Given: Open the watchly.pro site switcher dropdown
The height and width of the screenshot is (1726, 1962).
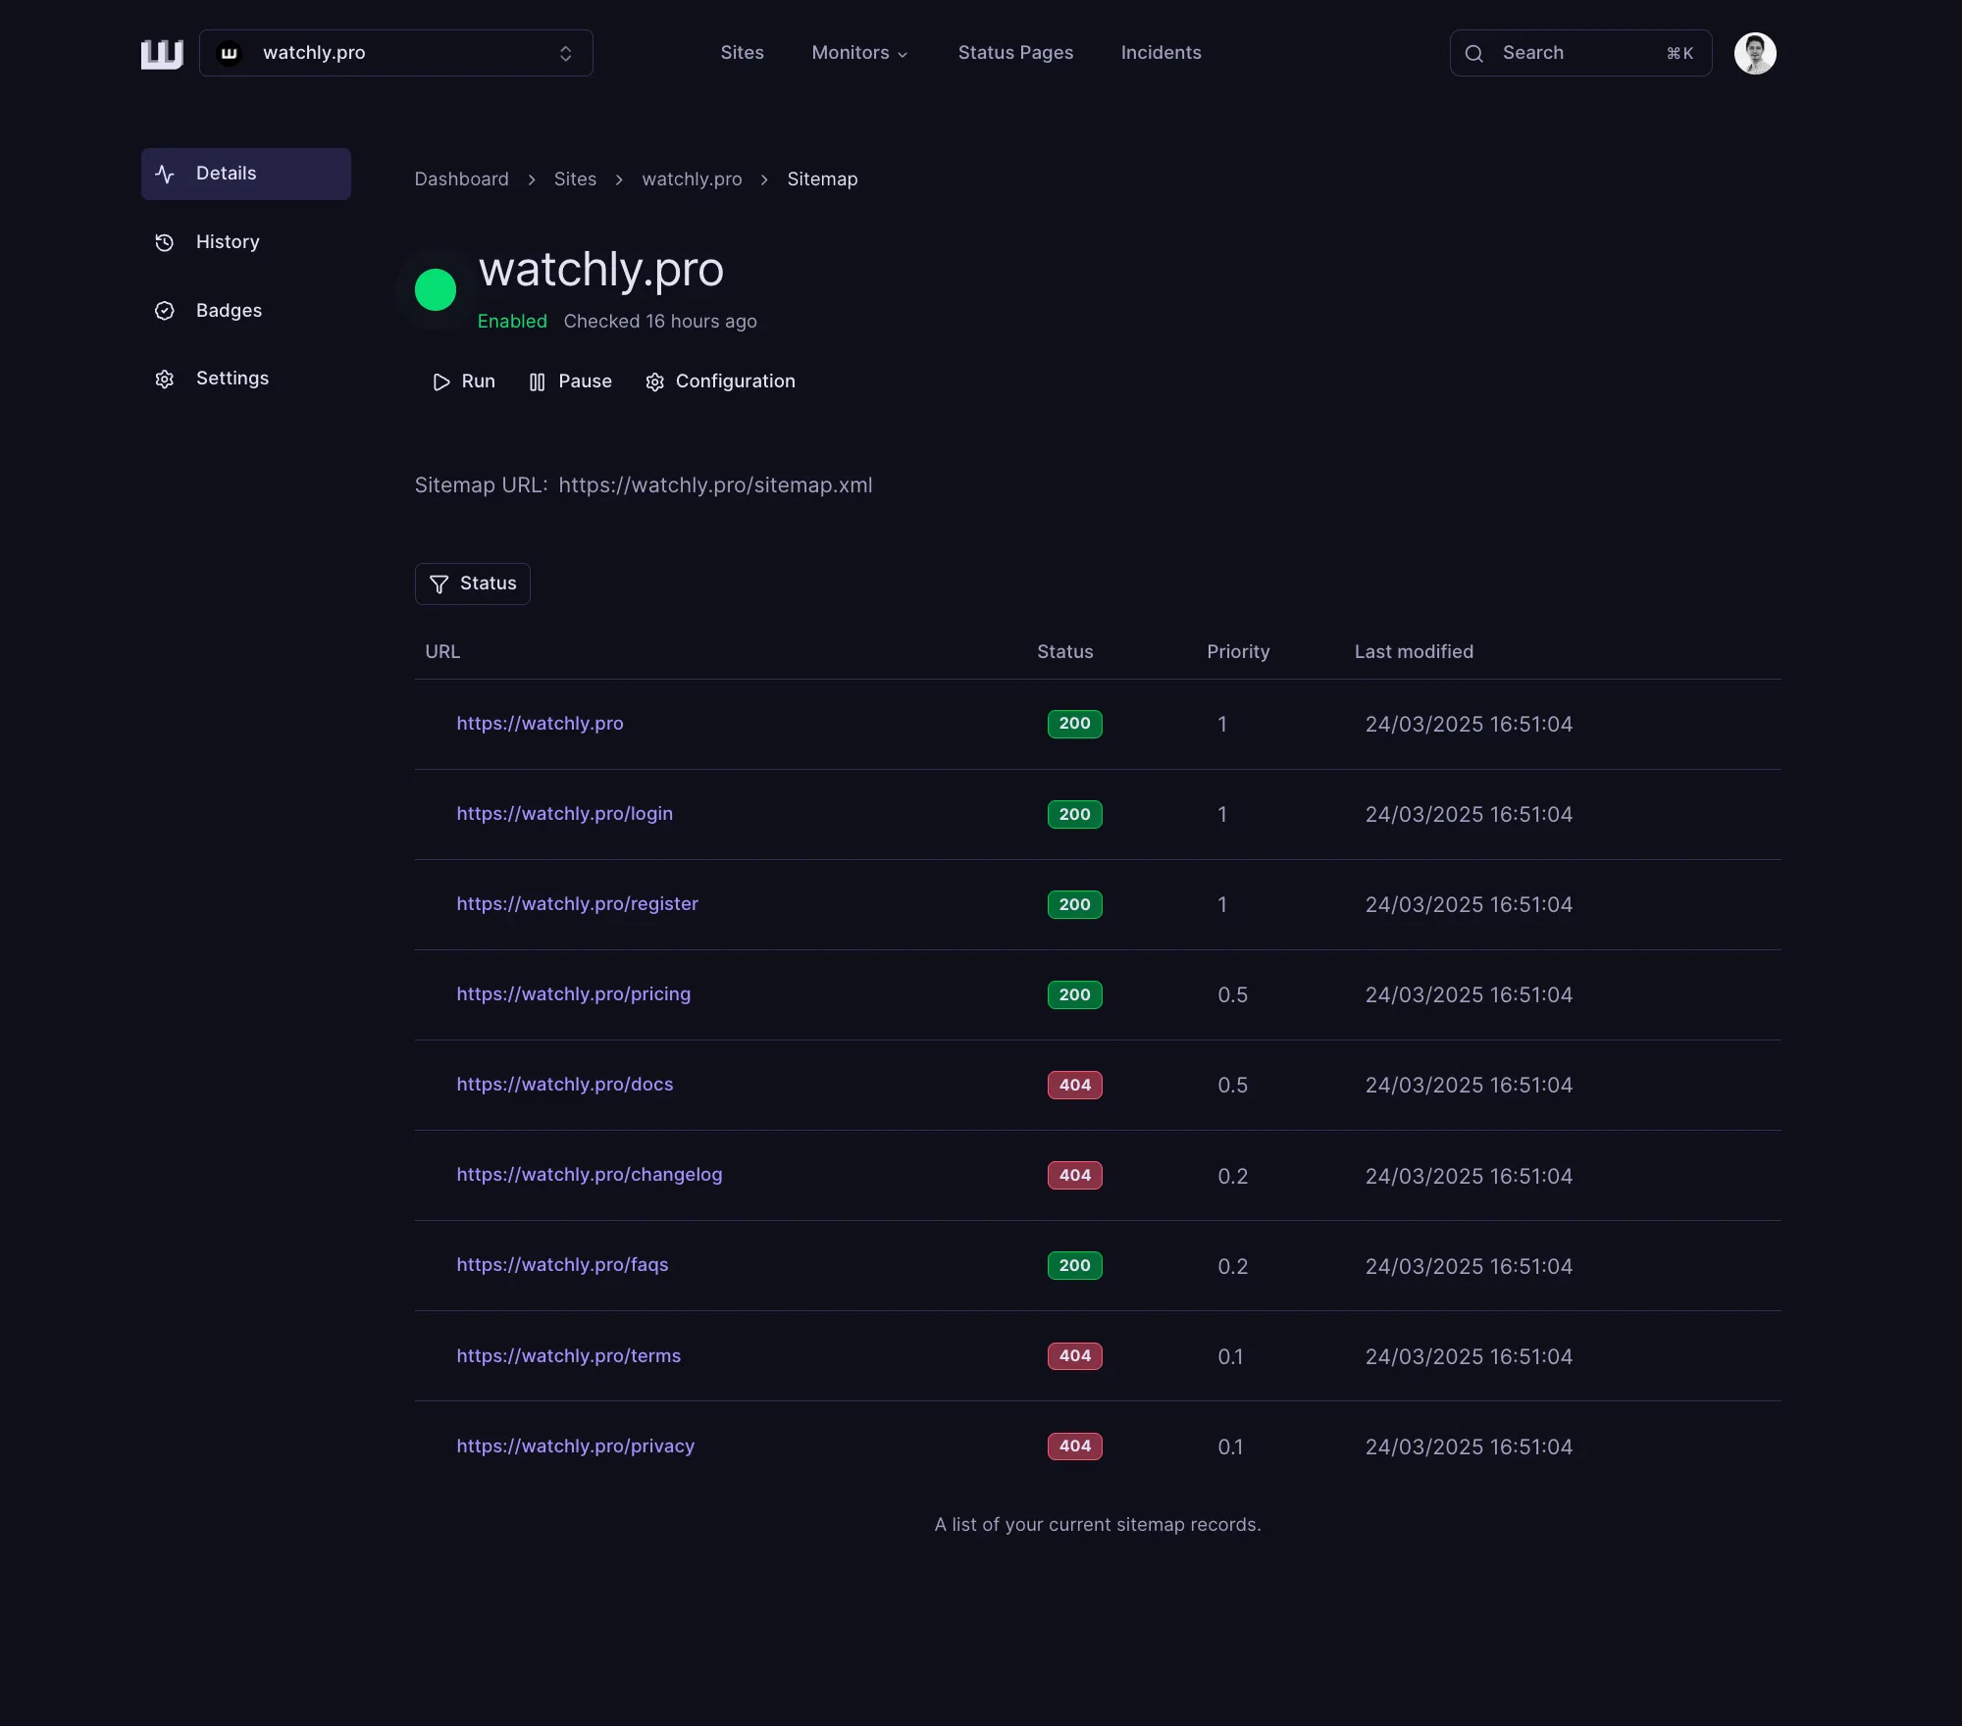Looking at the screenshot, I should pyautogui.click(x=395, y=53).
